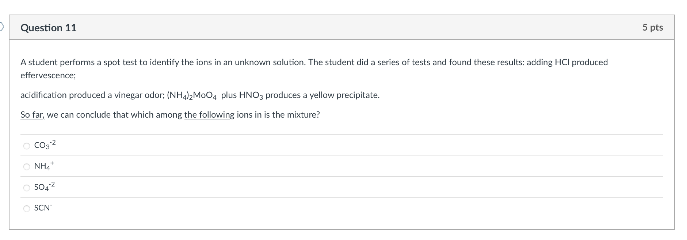The image size is (687, 240).
Task: Flag this question using the left-edge marker
Action: tap(2, 26)
